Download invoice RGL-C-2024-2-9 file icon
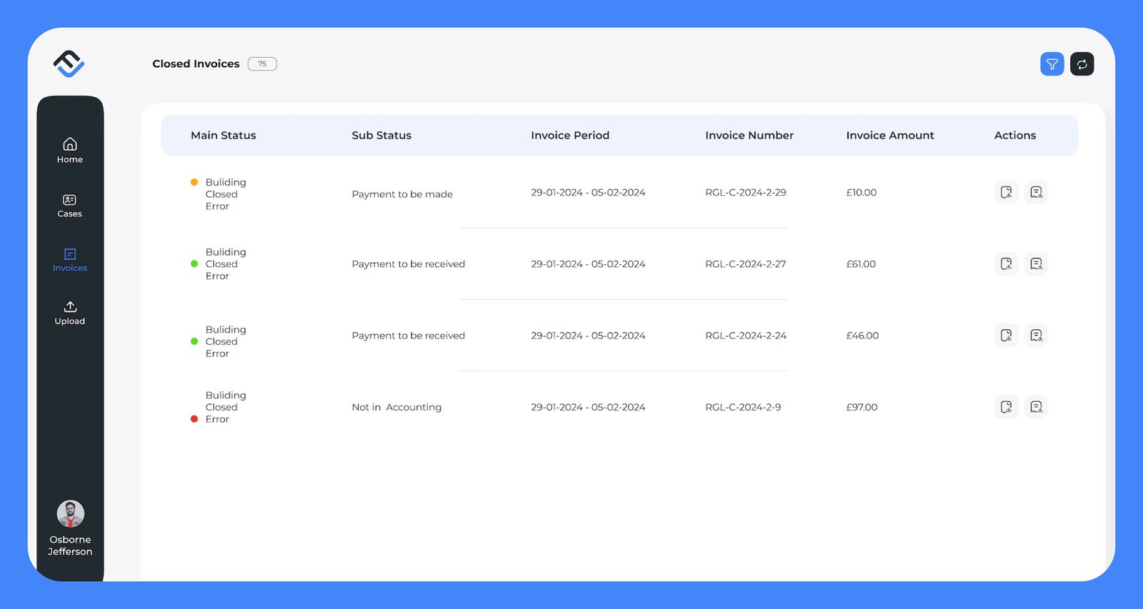The image size is (1143, 609). (x=1006, y=407)
